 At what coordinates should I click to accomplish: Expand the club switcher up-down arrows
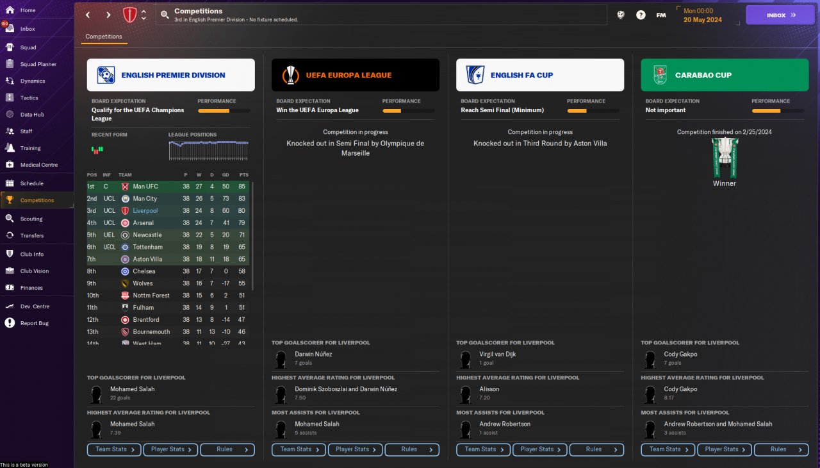pyautogui.click(x=143, y=15)
